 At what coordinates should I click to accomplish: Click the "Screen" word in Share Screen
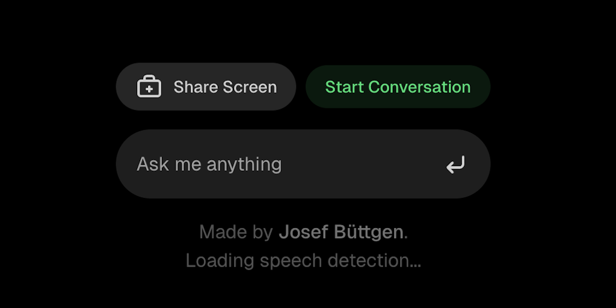pos(251,87)
